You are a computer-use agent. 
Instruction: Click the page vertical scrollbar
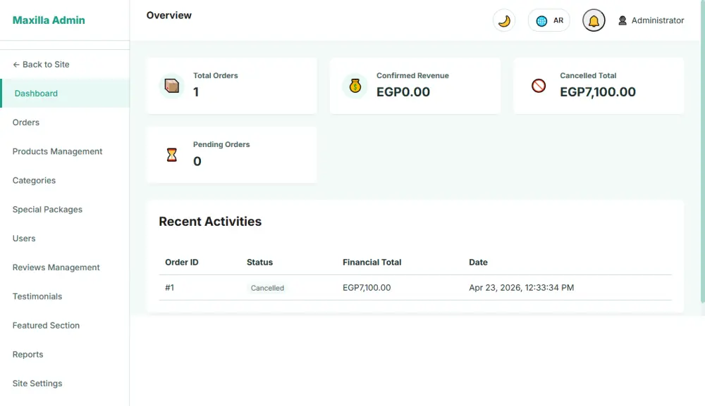coord(703,153)
